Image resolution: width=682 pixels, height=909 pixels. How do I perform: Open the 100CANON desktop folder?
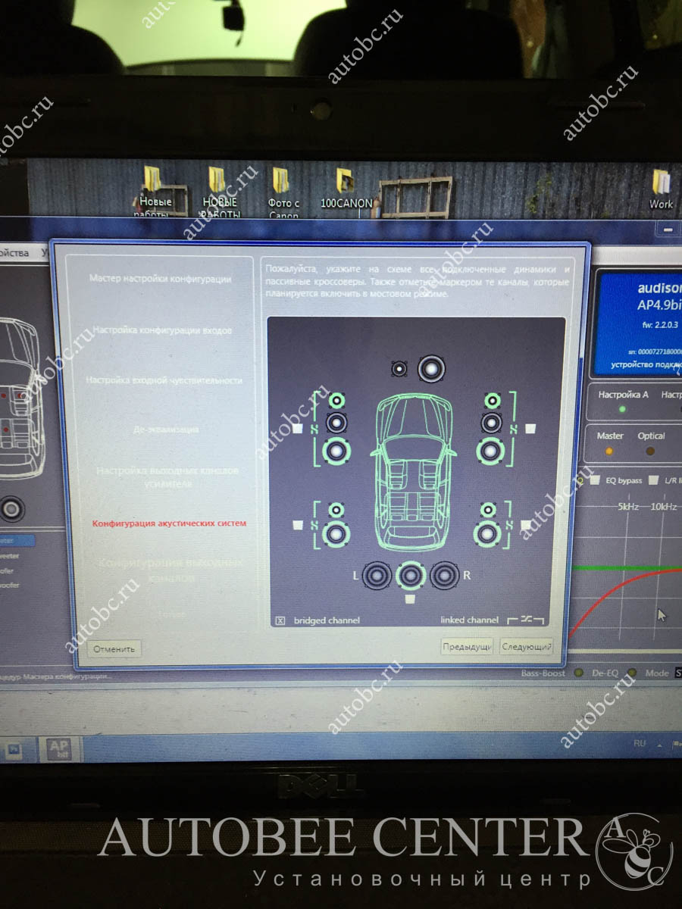tap(346, 189)
